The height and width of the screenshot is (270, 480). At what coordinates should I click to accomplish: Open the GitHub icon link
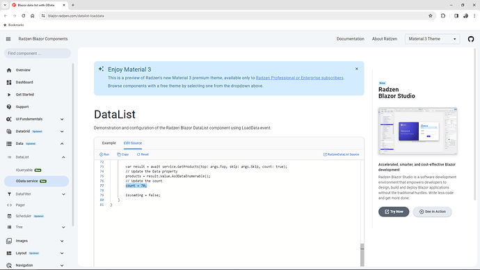click(x=471, y=39)
